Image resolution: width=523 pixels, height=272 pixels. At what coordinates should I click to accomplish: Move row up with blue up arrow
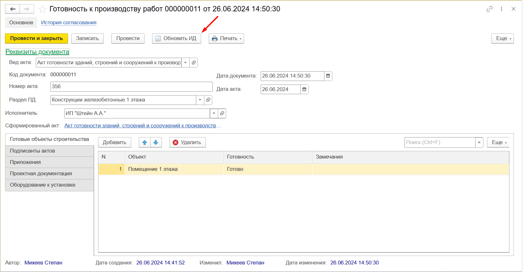(145, 142)
